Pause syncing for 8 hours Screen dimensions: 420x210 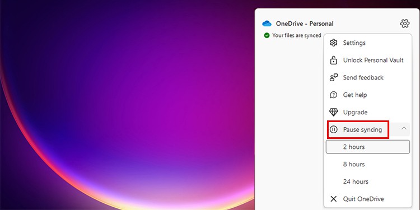click(x=368, y=164)
